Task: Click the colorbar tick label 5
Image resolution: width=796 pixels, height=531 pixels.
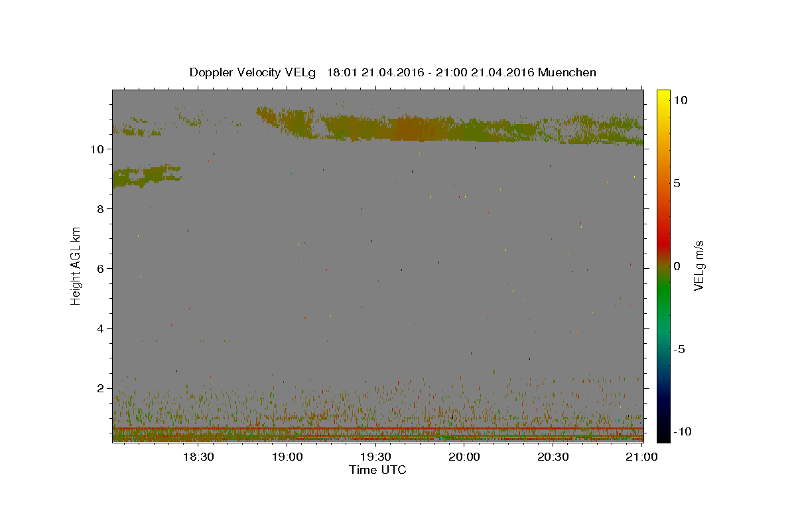Action: tap(677, 183)
